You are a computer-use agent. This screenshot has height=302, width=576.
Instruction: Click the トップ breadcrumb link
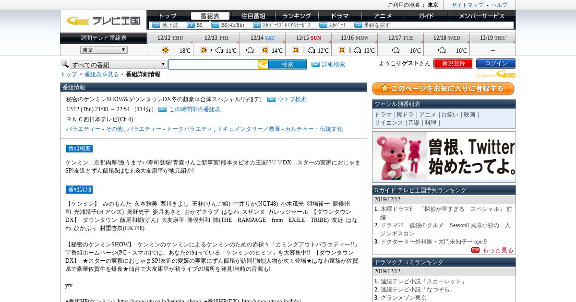point(69,74)
